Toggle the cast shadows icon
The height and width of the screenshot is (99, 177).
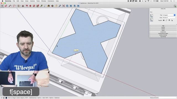[172, 20]
